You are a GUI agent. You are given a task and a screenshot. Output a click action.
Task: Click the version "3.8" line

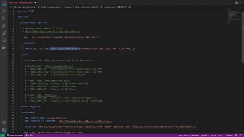point(26,11)
